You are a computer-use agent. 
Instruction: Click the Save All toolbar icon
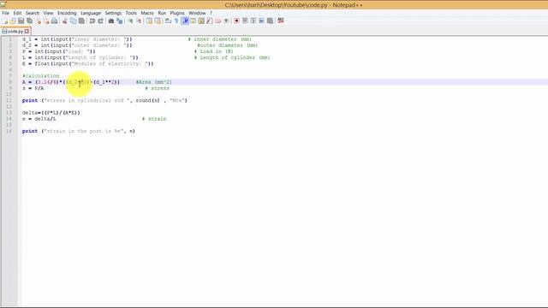coord(29,21)
